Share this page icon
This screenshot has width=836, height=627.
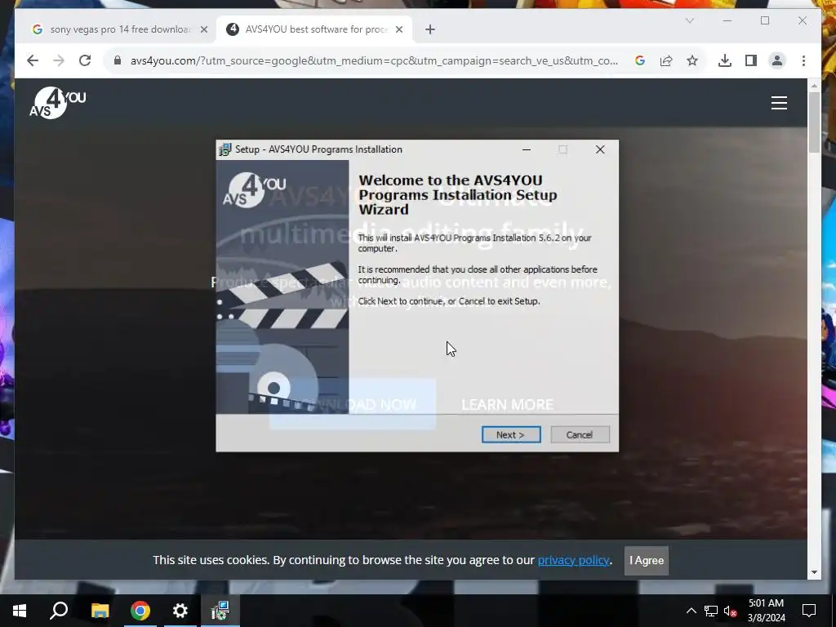click(666, 60)
